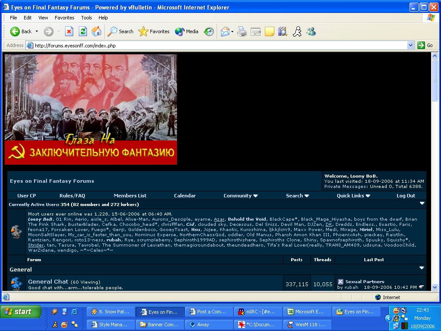441x331 pixels.
Task: Go to the Home page icon
Action: click(x=96, y=31)
